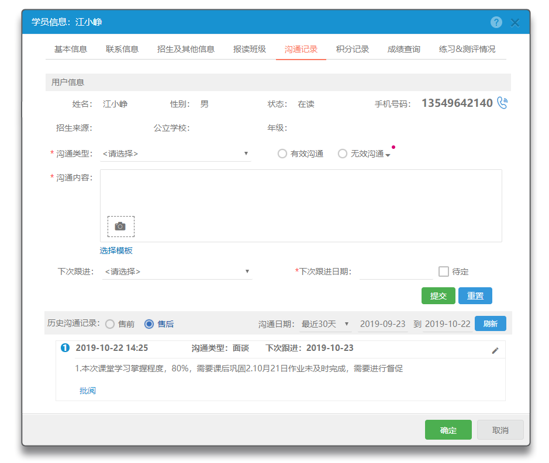549x463 pixels.
Task: Open the help question mark icon
Action: coord(496,23)
